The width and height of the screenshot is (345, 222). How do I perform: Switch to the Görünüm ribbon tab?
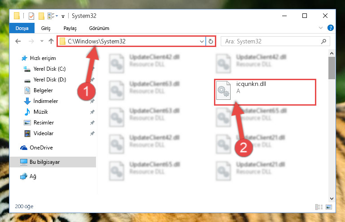coord(99,28)
